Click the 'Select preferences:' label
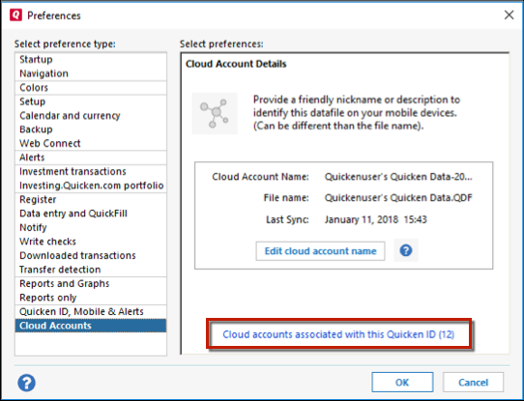This screenshot has height=401, width=524. tap(221, 44)
